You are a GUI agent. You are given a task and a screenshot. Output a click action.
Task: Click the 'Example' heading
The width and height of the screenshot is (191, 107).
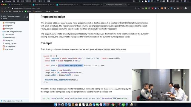46,43
